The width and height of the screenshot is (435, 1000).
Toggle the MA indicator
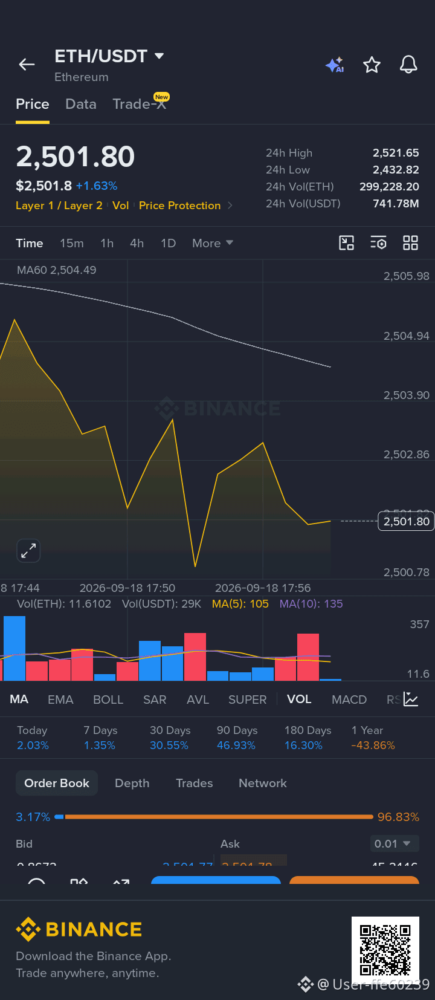19,700
